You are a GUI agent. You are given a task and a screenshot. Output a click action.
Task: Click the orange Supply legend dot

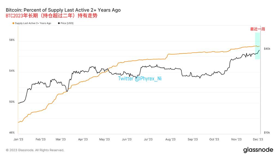pyautogui.click(x=13, y=23)
